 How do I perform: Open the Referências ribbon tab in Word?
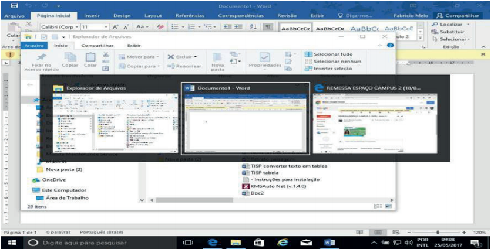click(190, 16)
